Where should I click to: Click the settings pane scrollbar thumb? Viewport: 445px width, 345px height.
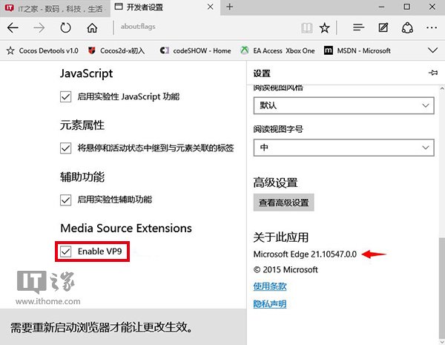pos(442,287)
